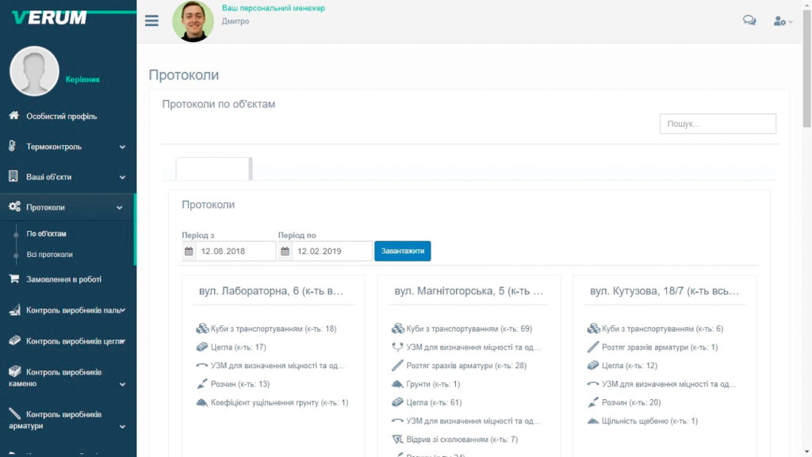
Task: Click brick icon beside Цегла (к-ть: 17)
Action: (x=202, y=347)
